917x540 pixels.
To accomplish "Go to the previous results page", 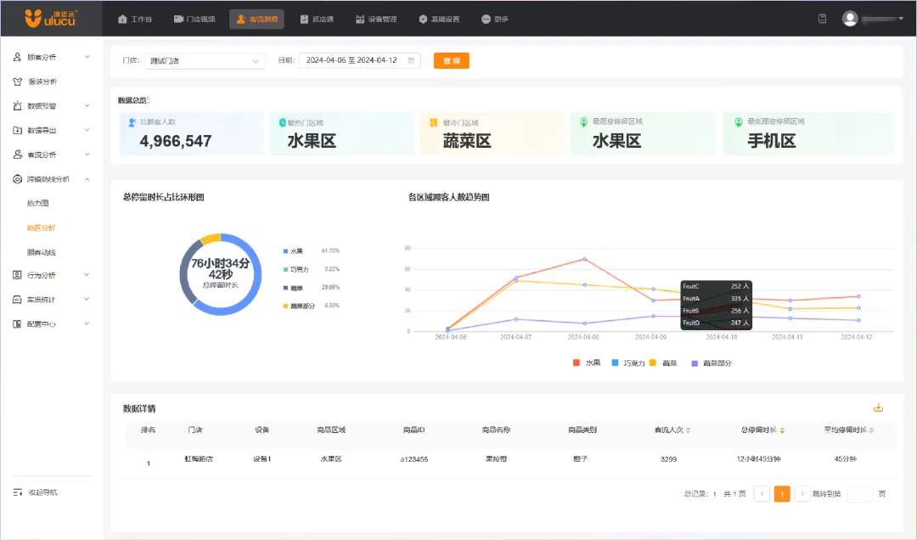I will [762, 494].
